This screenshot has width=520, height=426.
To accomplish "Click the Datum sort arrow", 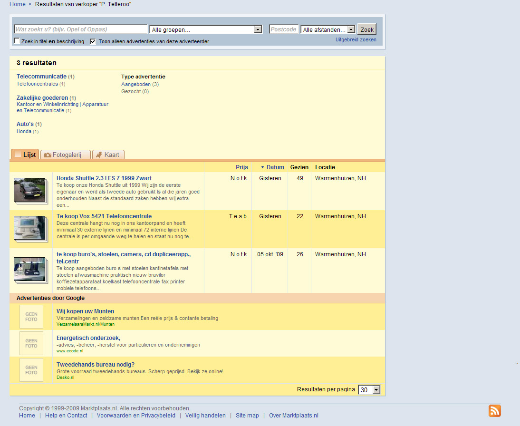I will (x=262, y=167).
